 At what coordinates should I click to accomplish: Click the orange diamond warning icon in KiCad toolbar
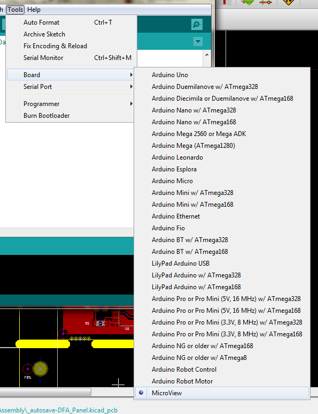point(288,2)
